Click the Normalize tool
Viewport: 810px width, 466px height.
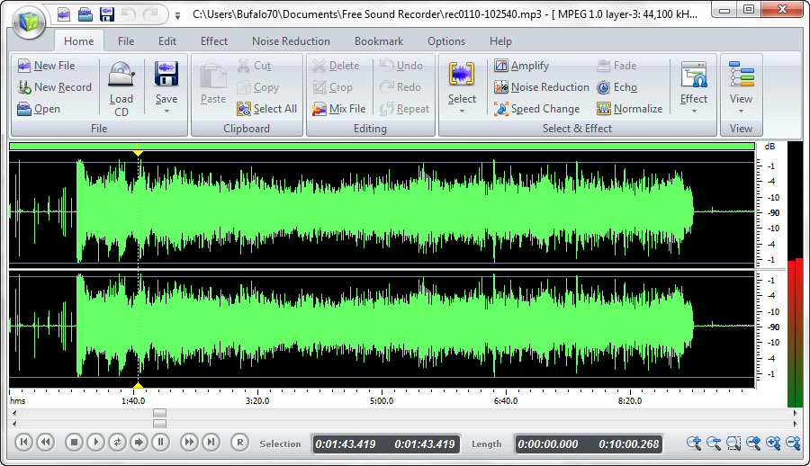630,109
